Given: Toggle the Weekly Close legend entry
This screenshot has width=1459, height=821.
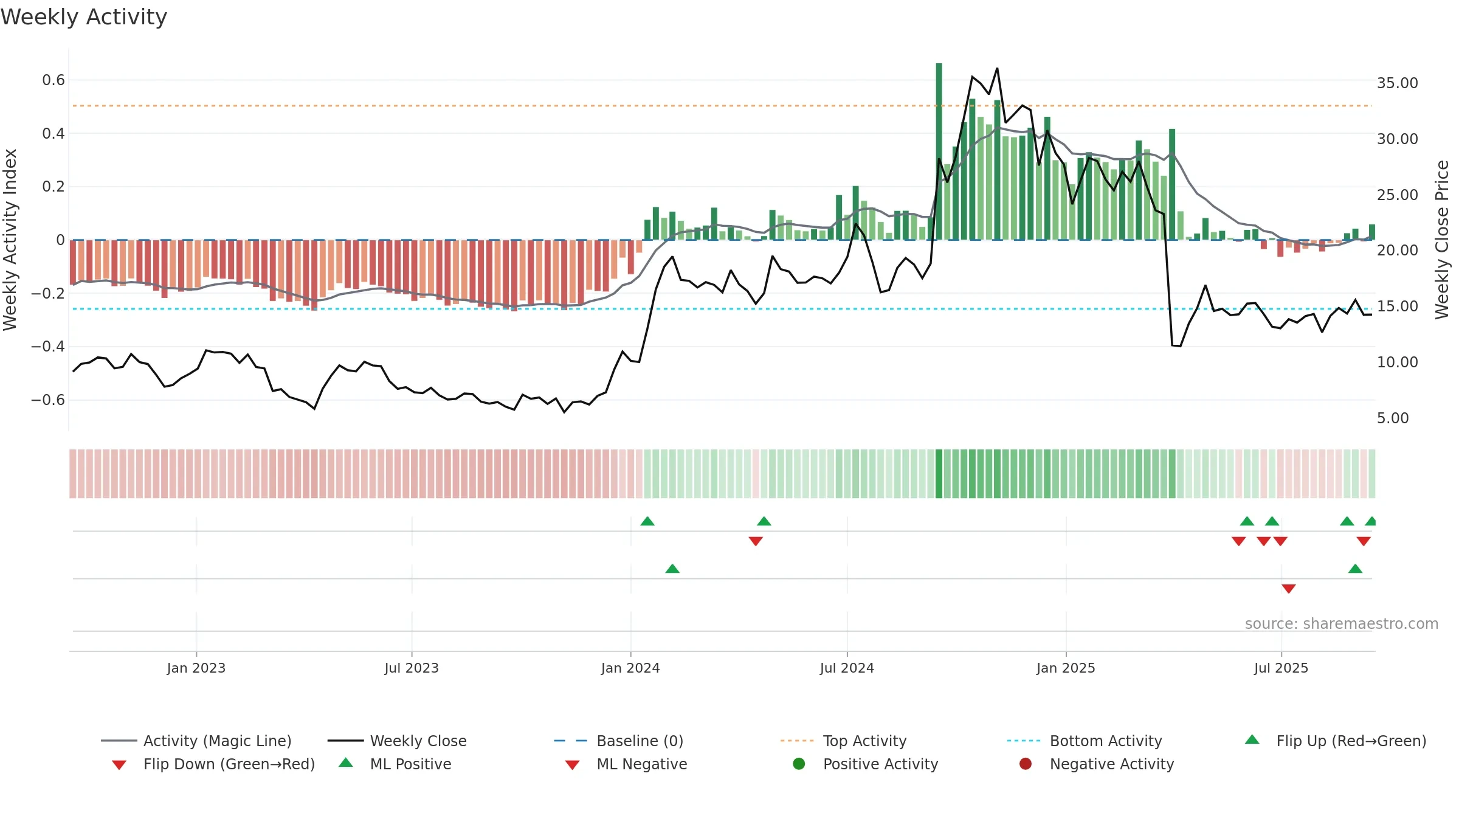Looking at the screenshot, I should click(x=397, y=741).
